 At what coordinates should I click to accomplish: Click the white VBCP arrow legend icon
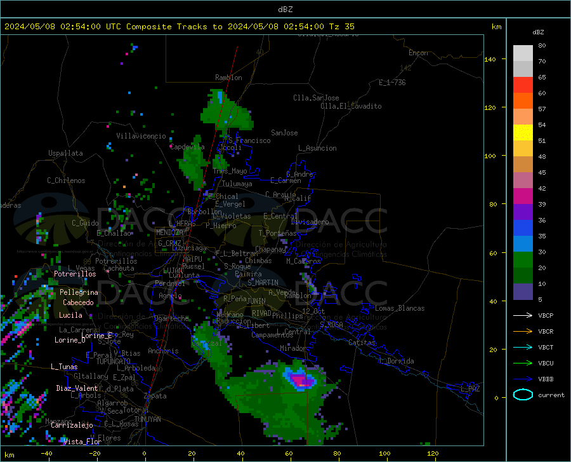pos(523,315)
